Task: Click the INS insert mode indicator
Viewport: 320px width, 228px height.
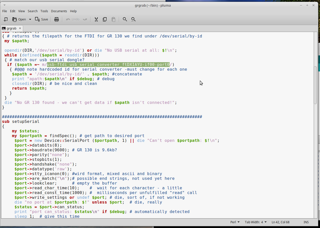Action: [x=306, y=222]
